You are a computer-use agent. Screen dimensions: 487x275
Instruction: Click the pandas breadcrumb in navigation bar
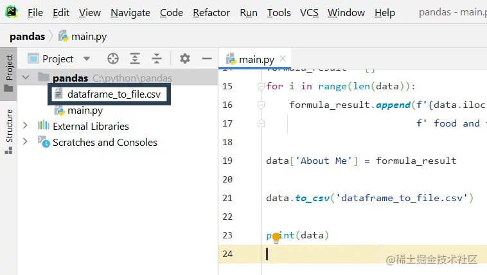click(x=28, y=37)
